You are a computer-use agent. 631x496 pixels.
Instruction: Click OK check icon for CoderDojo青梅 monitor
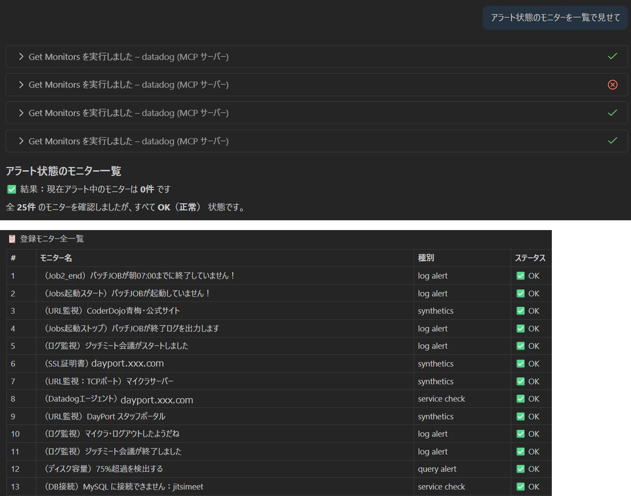521,311
